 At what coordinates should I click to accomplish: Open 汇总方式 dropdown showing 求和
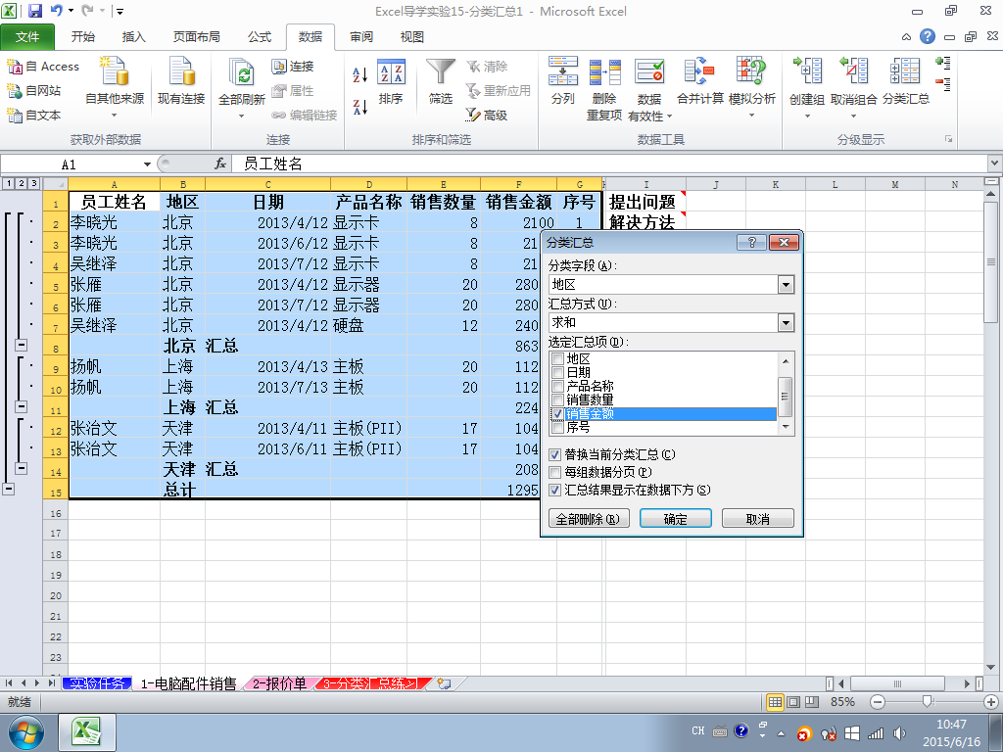[787, 323]
